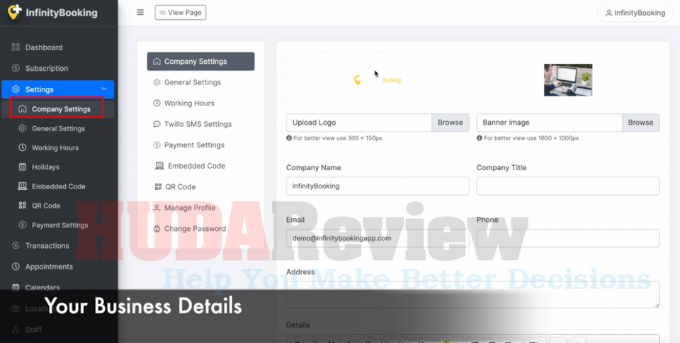Click the Upload Logo file field
680x343 pixels.
click(359, 123)
